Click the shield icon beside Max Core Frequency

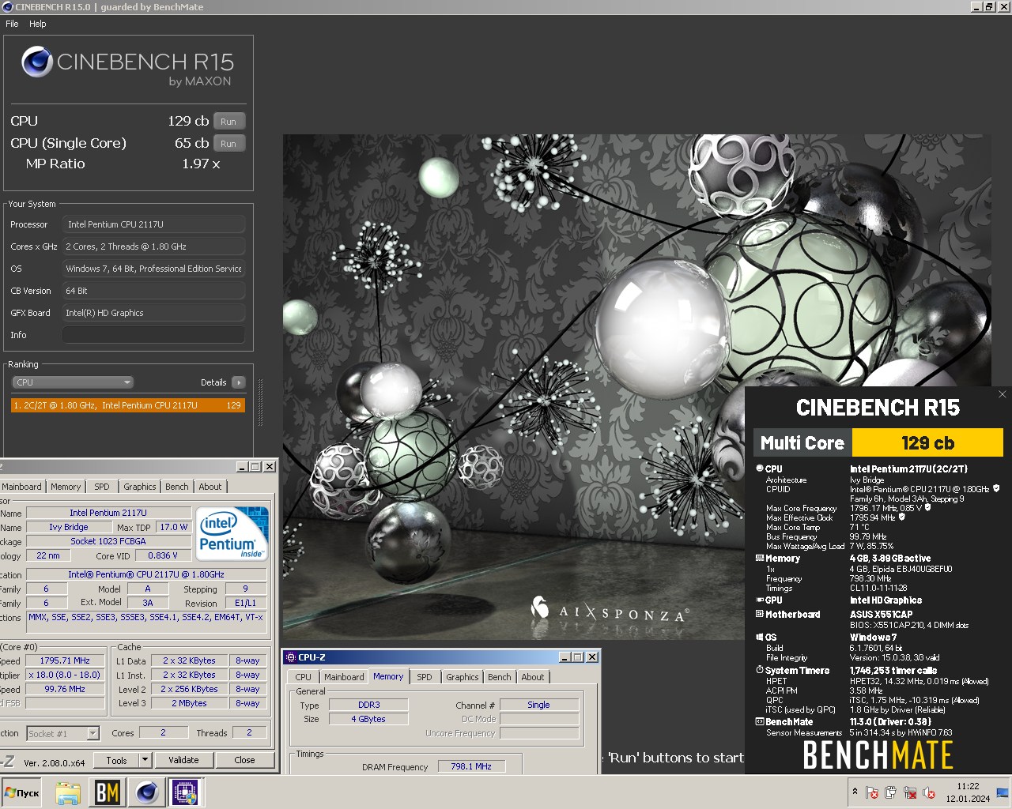coord(927,507)
